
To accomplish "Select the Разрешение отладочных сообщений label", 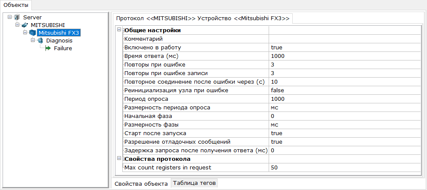I will [177, 142].
